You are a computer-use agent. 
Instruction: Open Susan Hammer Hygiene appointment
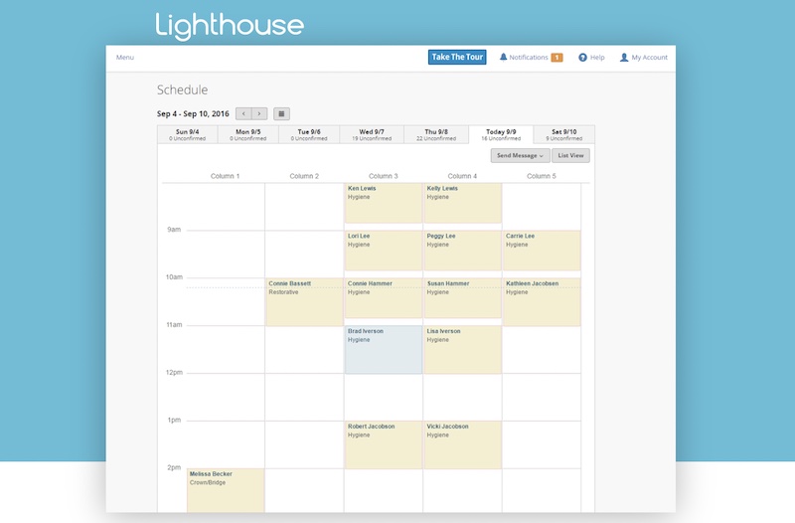pyautogui.click(x=462, y=298)
